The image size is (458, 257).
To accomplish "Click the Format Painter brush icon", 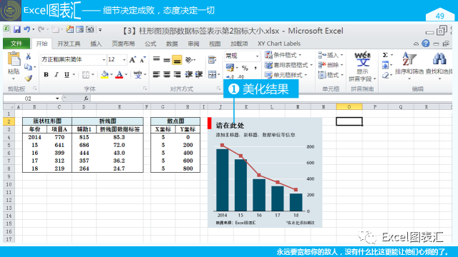I will (x=29, y=78).
